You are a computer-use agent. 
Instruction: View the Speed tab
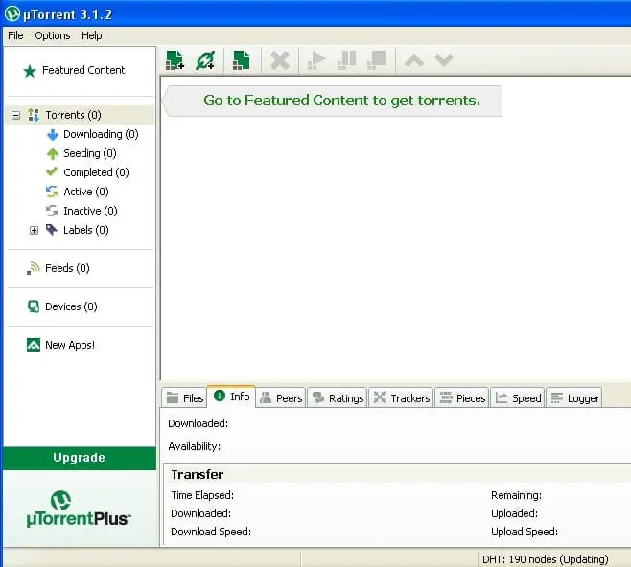[x=518, y=397]
